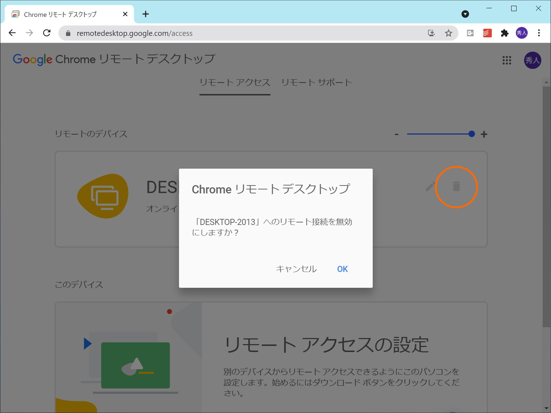Click the bookmark star in the address bar
The image size is (551, 413).
(448, 33)
